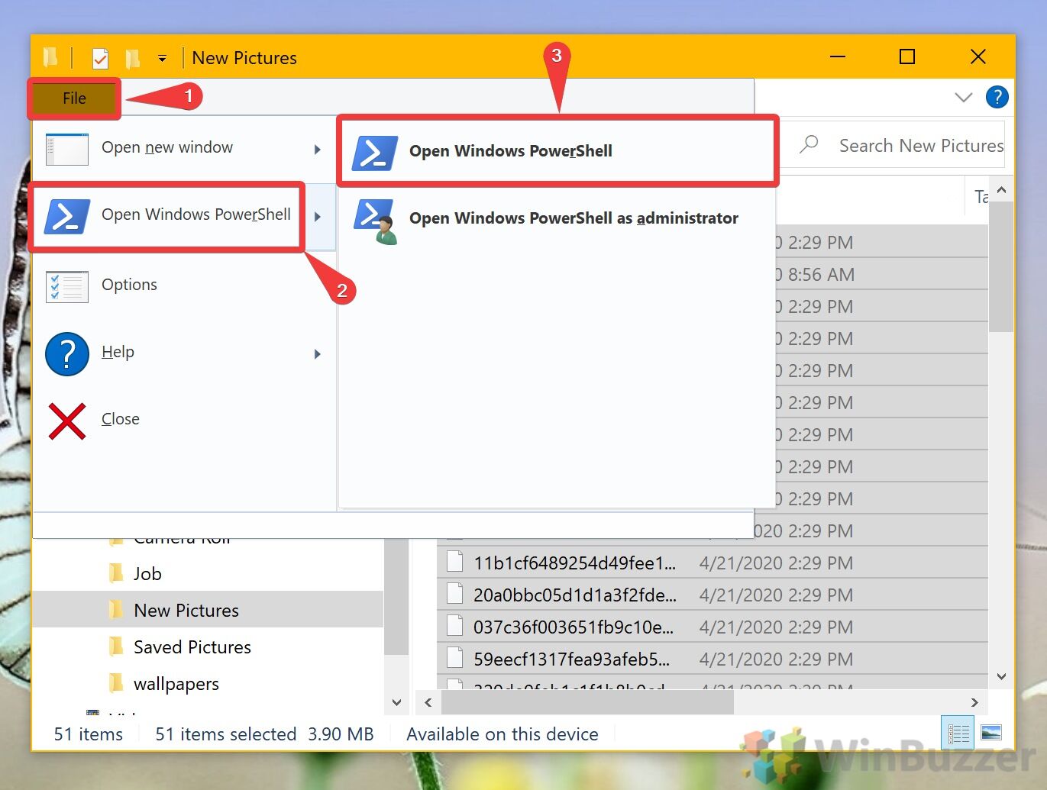Click horizontal scroll left arrow
Image resolution: width=1047 pixels, height=790 pixels.
point(428,702)
